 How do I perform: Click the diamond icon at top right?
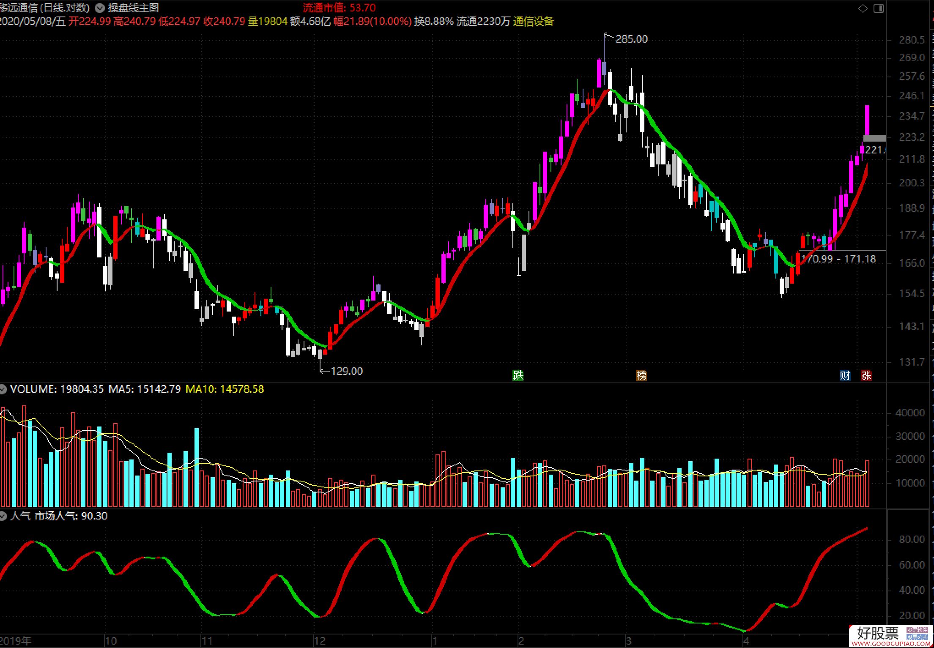point(863,8)
